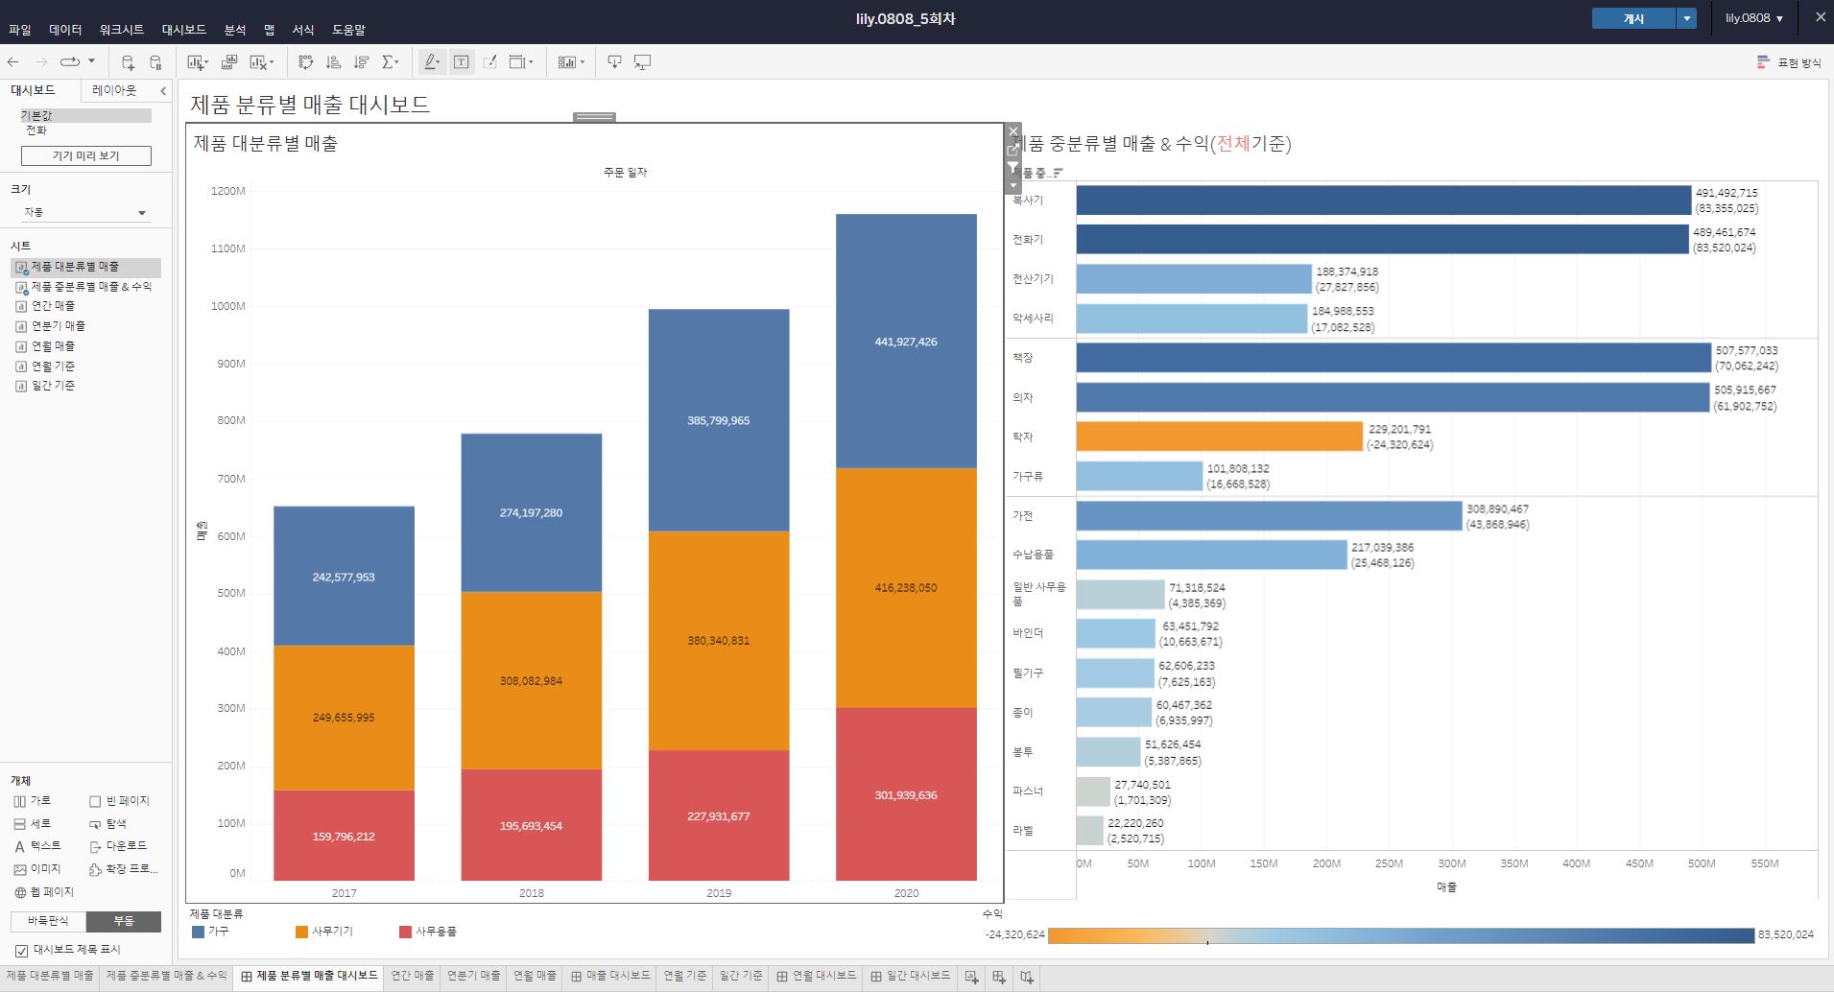
Task: Toggle the use as filter funnel icon
Action: click(x=1012, y=168)
